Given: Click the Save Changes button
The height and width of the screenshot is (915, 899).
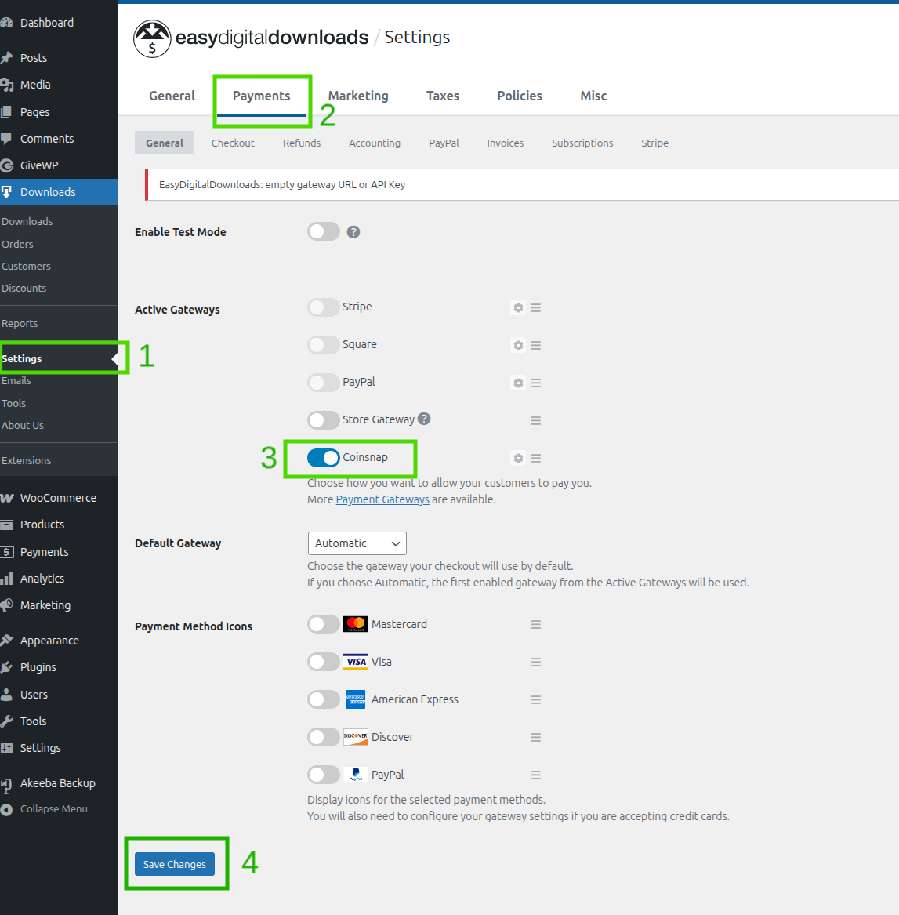Looking at the screenshot, I should pyautogui.click(x=174, y=863).
